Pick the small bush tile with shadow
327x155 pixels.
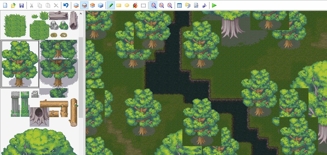59,93
